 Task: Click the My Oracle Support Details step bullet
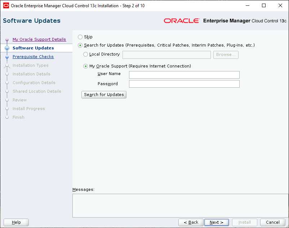pyautogui.click(x=7, y=39)
